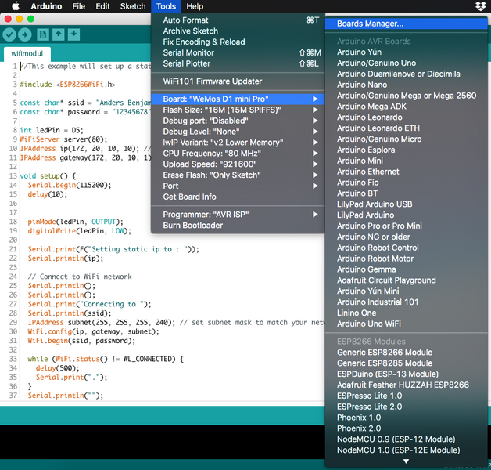Select the Arduino Nano board
This screenshot has width=491, height=470.
tap(406, 85)
